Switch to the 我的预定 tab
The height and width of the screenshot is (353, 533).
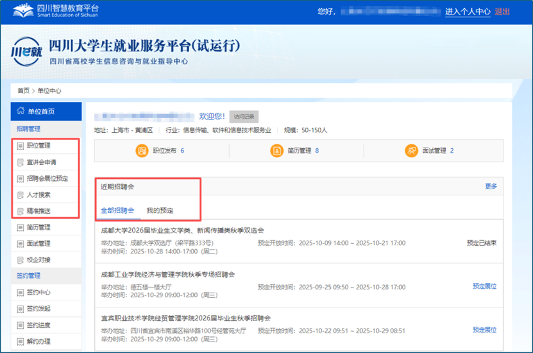point(160,211)
